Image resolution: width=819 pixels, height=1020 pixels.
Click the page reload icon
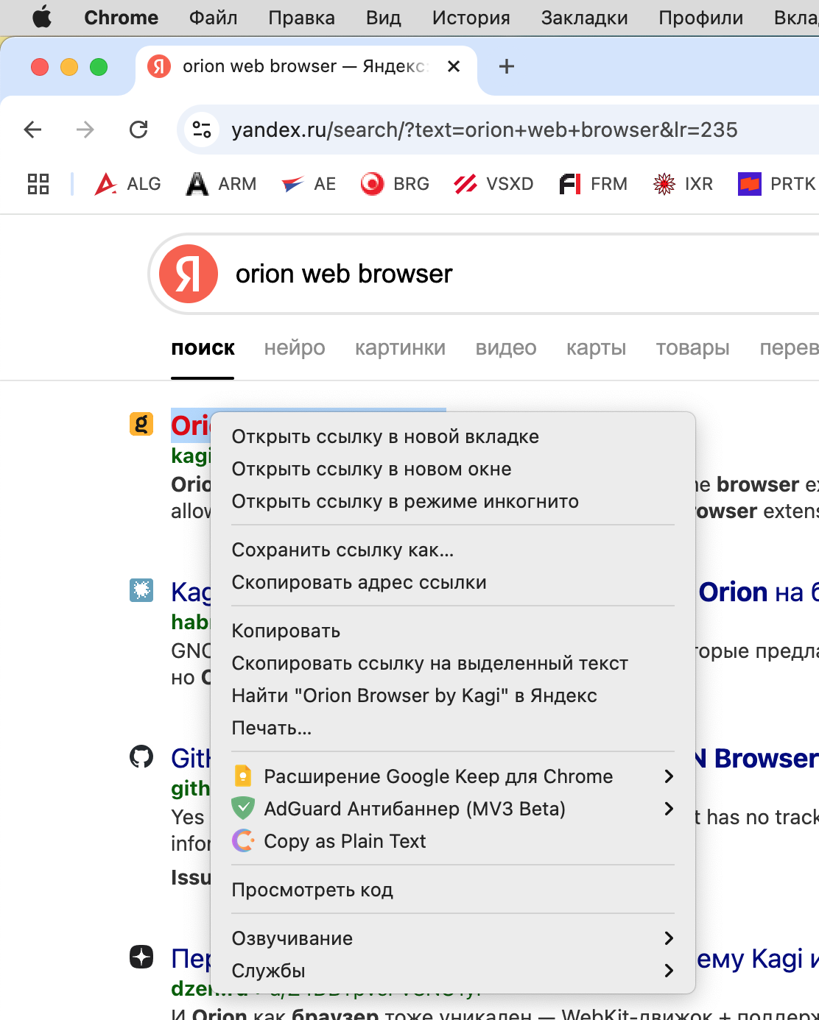pos(138,130)
